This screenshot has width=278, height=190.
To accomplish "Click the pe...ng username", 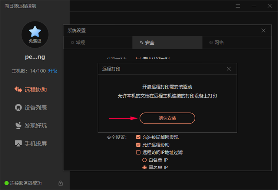I will (x=35, y=57).
